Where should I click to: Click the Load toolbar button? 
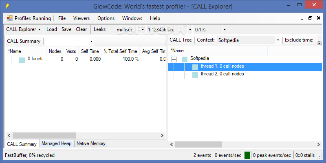pos(52,29)
